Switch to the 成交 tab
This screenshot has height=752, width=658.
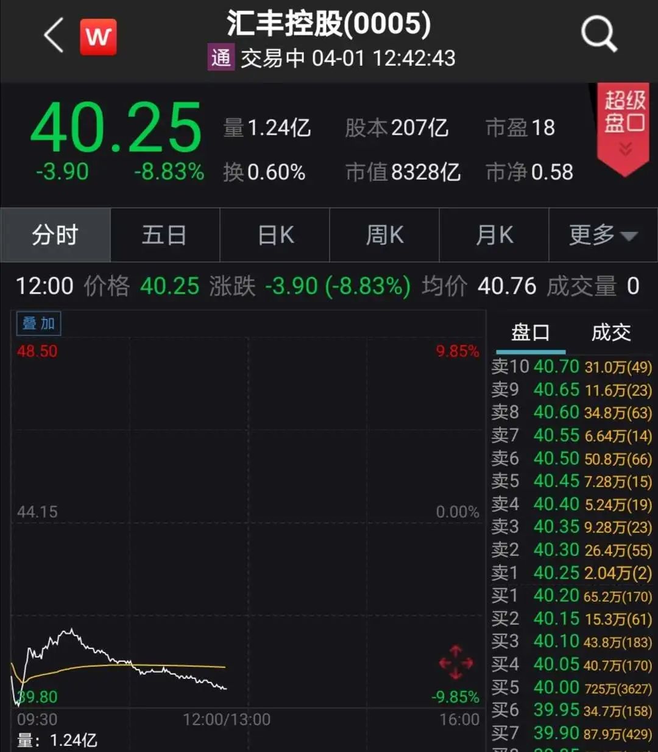(x=611, y=332)
